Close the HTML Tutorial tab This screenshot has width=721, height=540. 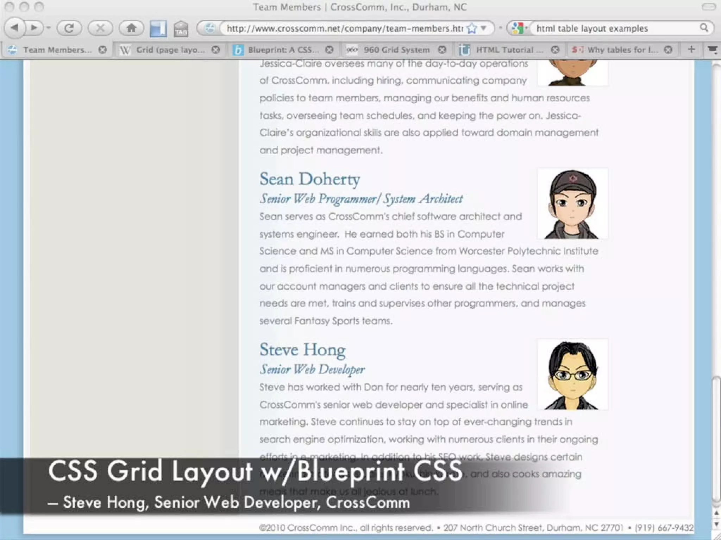pos(555,50)
